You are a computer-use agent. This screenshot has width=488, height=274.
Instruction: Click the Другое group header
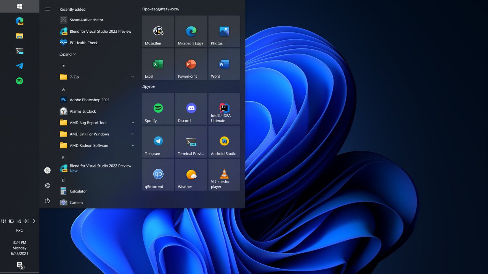pos(148,86)
